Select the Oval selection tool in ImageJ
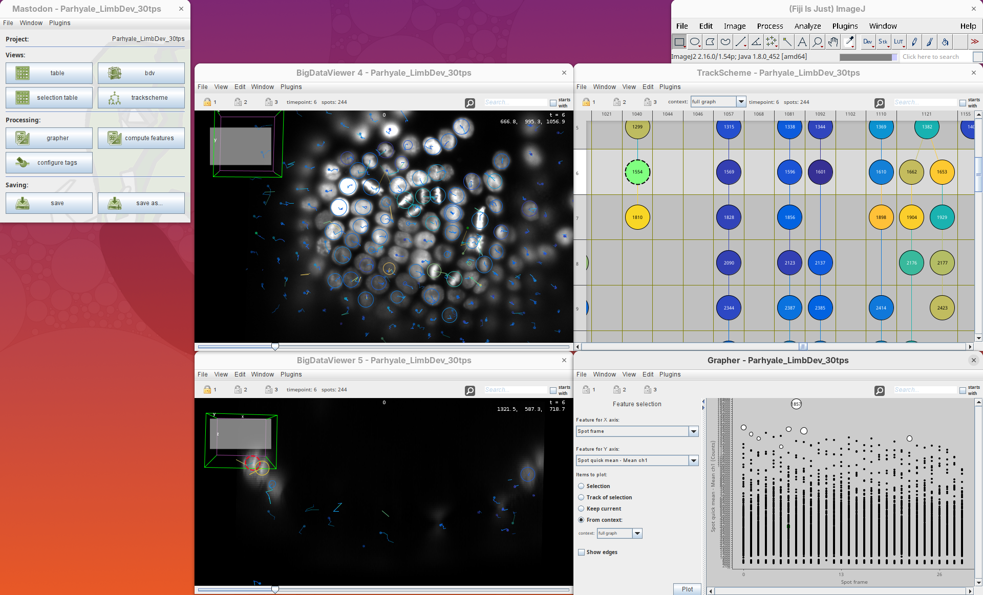This screenshot has height=595, width=983. tap(695, 42)
